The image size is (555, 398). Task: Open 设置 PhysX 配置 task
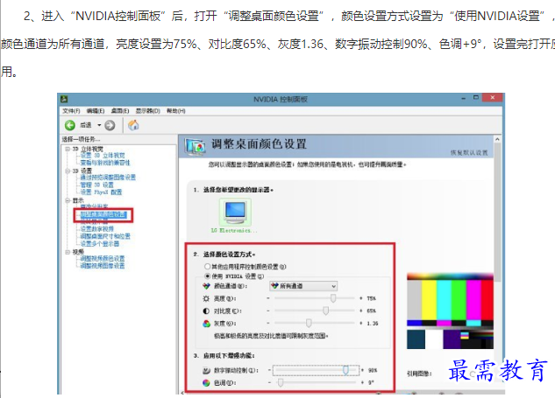(101, 192)
